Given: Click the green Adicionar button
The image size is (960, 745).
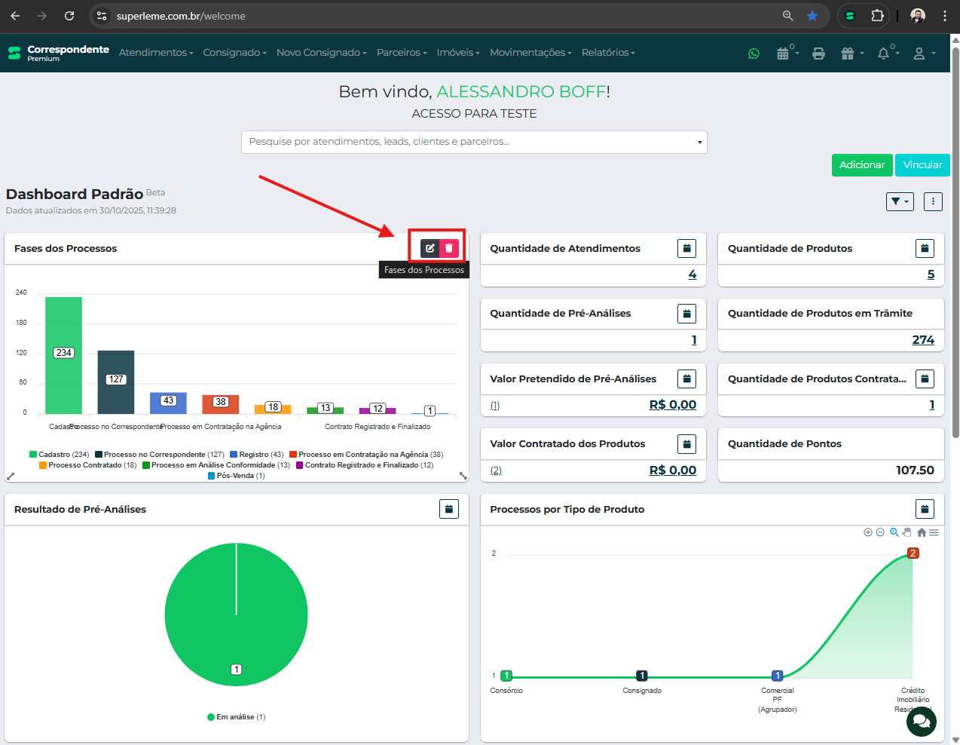Looking at the screenshot, I should tap(862, 165).
